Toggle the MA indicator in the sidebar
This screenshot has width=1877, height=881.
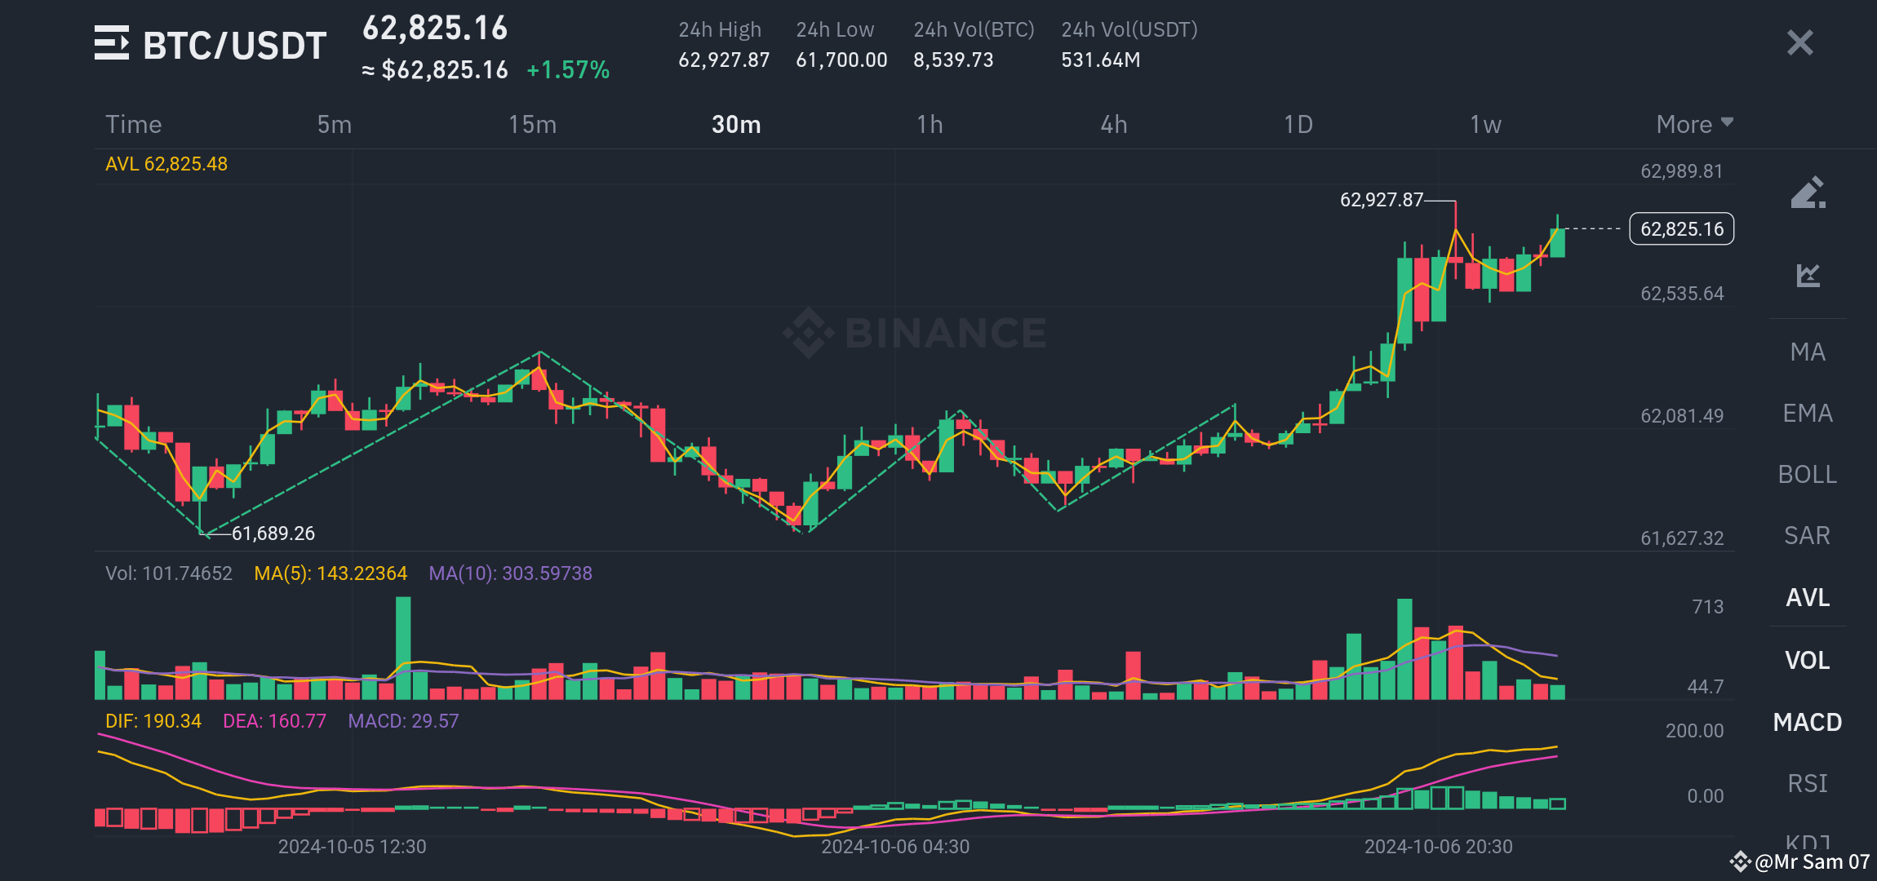click(x=1808, y=352)
